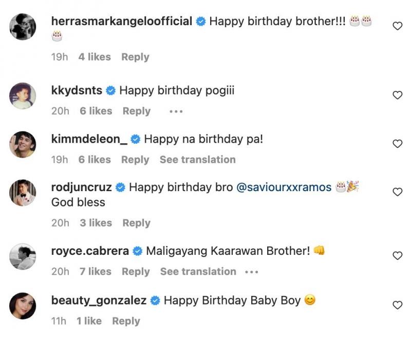The width and height of the screenshot is (411, 337).
Task: Open more options dots on kkydsnts' comment
Action: (176, 111)
